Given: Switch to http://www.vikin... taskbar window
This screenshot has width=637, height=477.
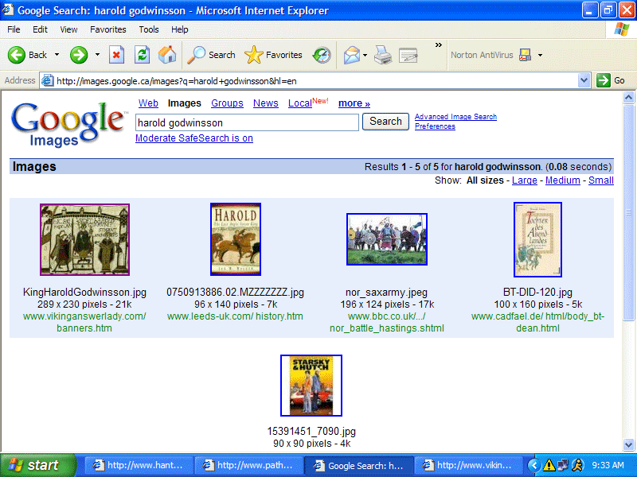Looking at the screenshot, I should (469, 465).
